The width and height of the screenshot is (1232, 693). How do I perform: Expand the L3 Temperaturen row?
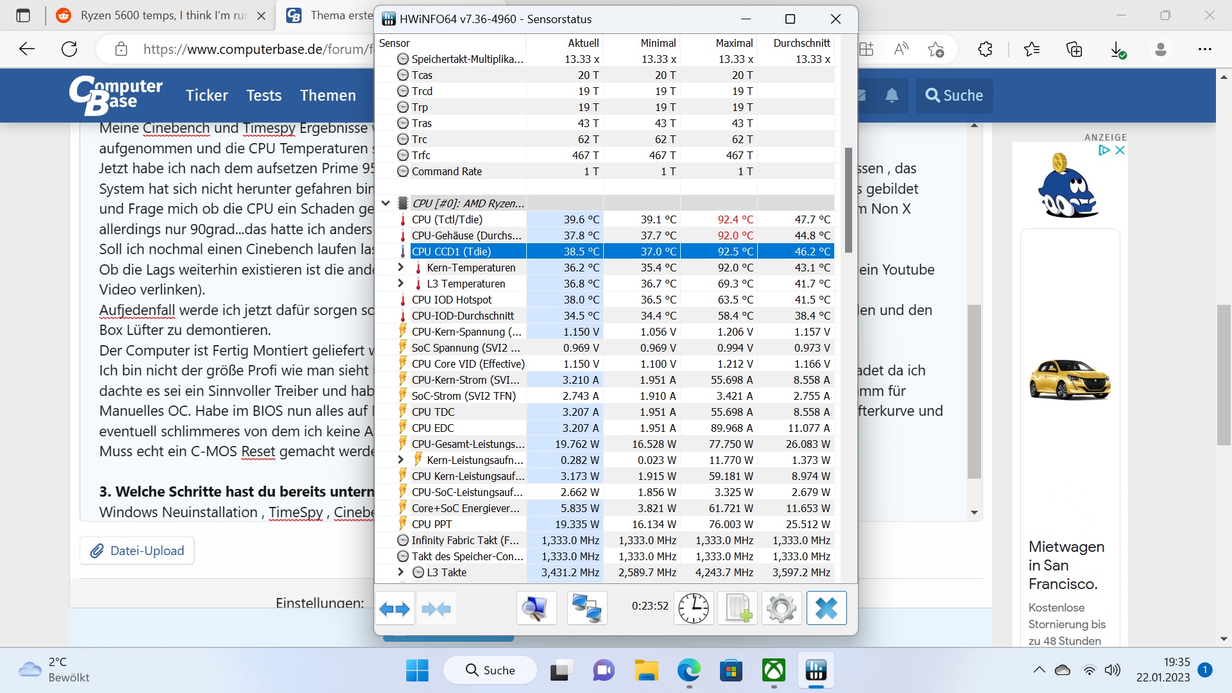tap(401, 283)
